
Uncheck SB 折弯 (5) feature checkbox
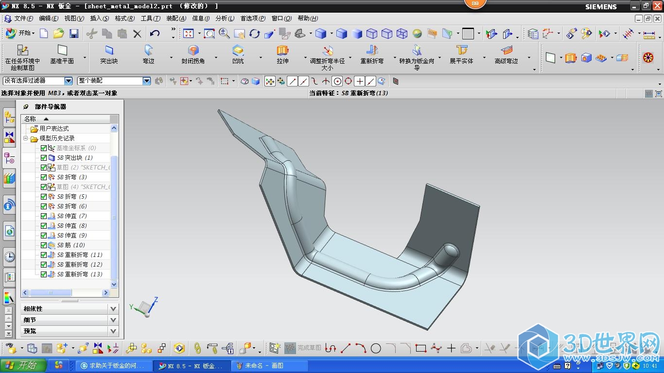pos(44,197)
